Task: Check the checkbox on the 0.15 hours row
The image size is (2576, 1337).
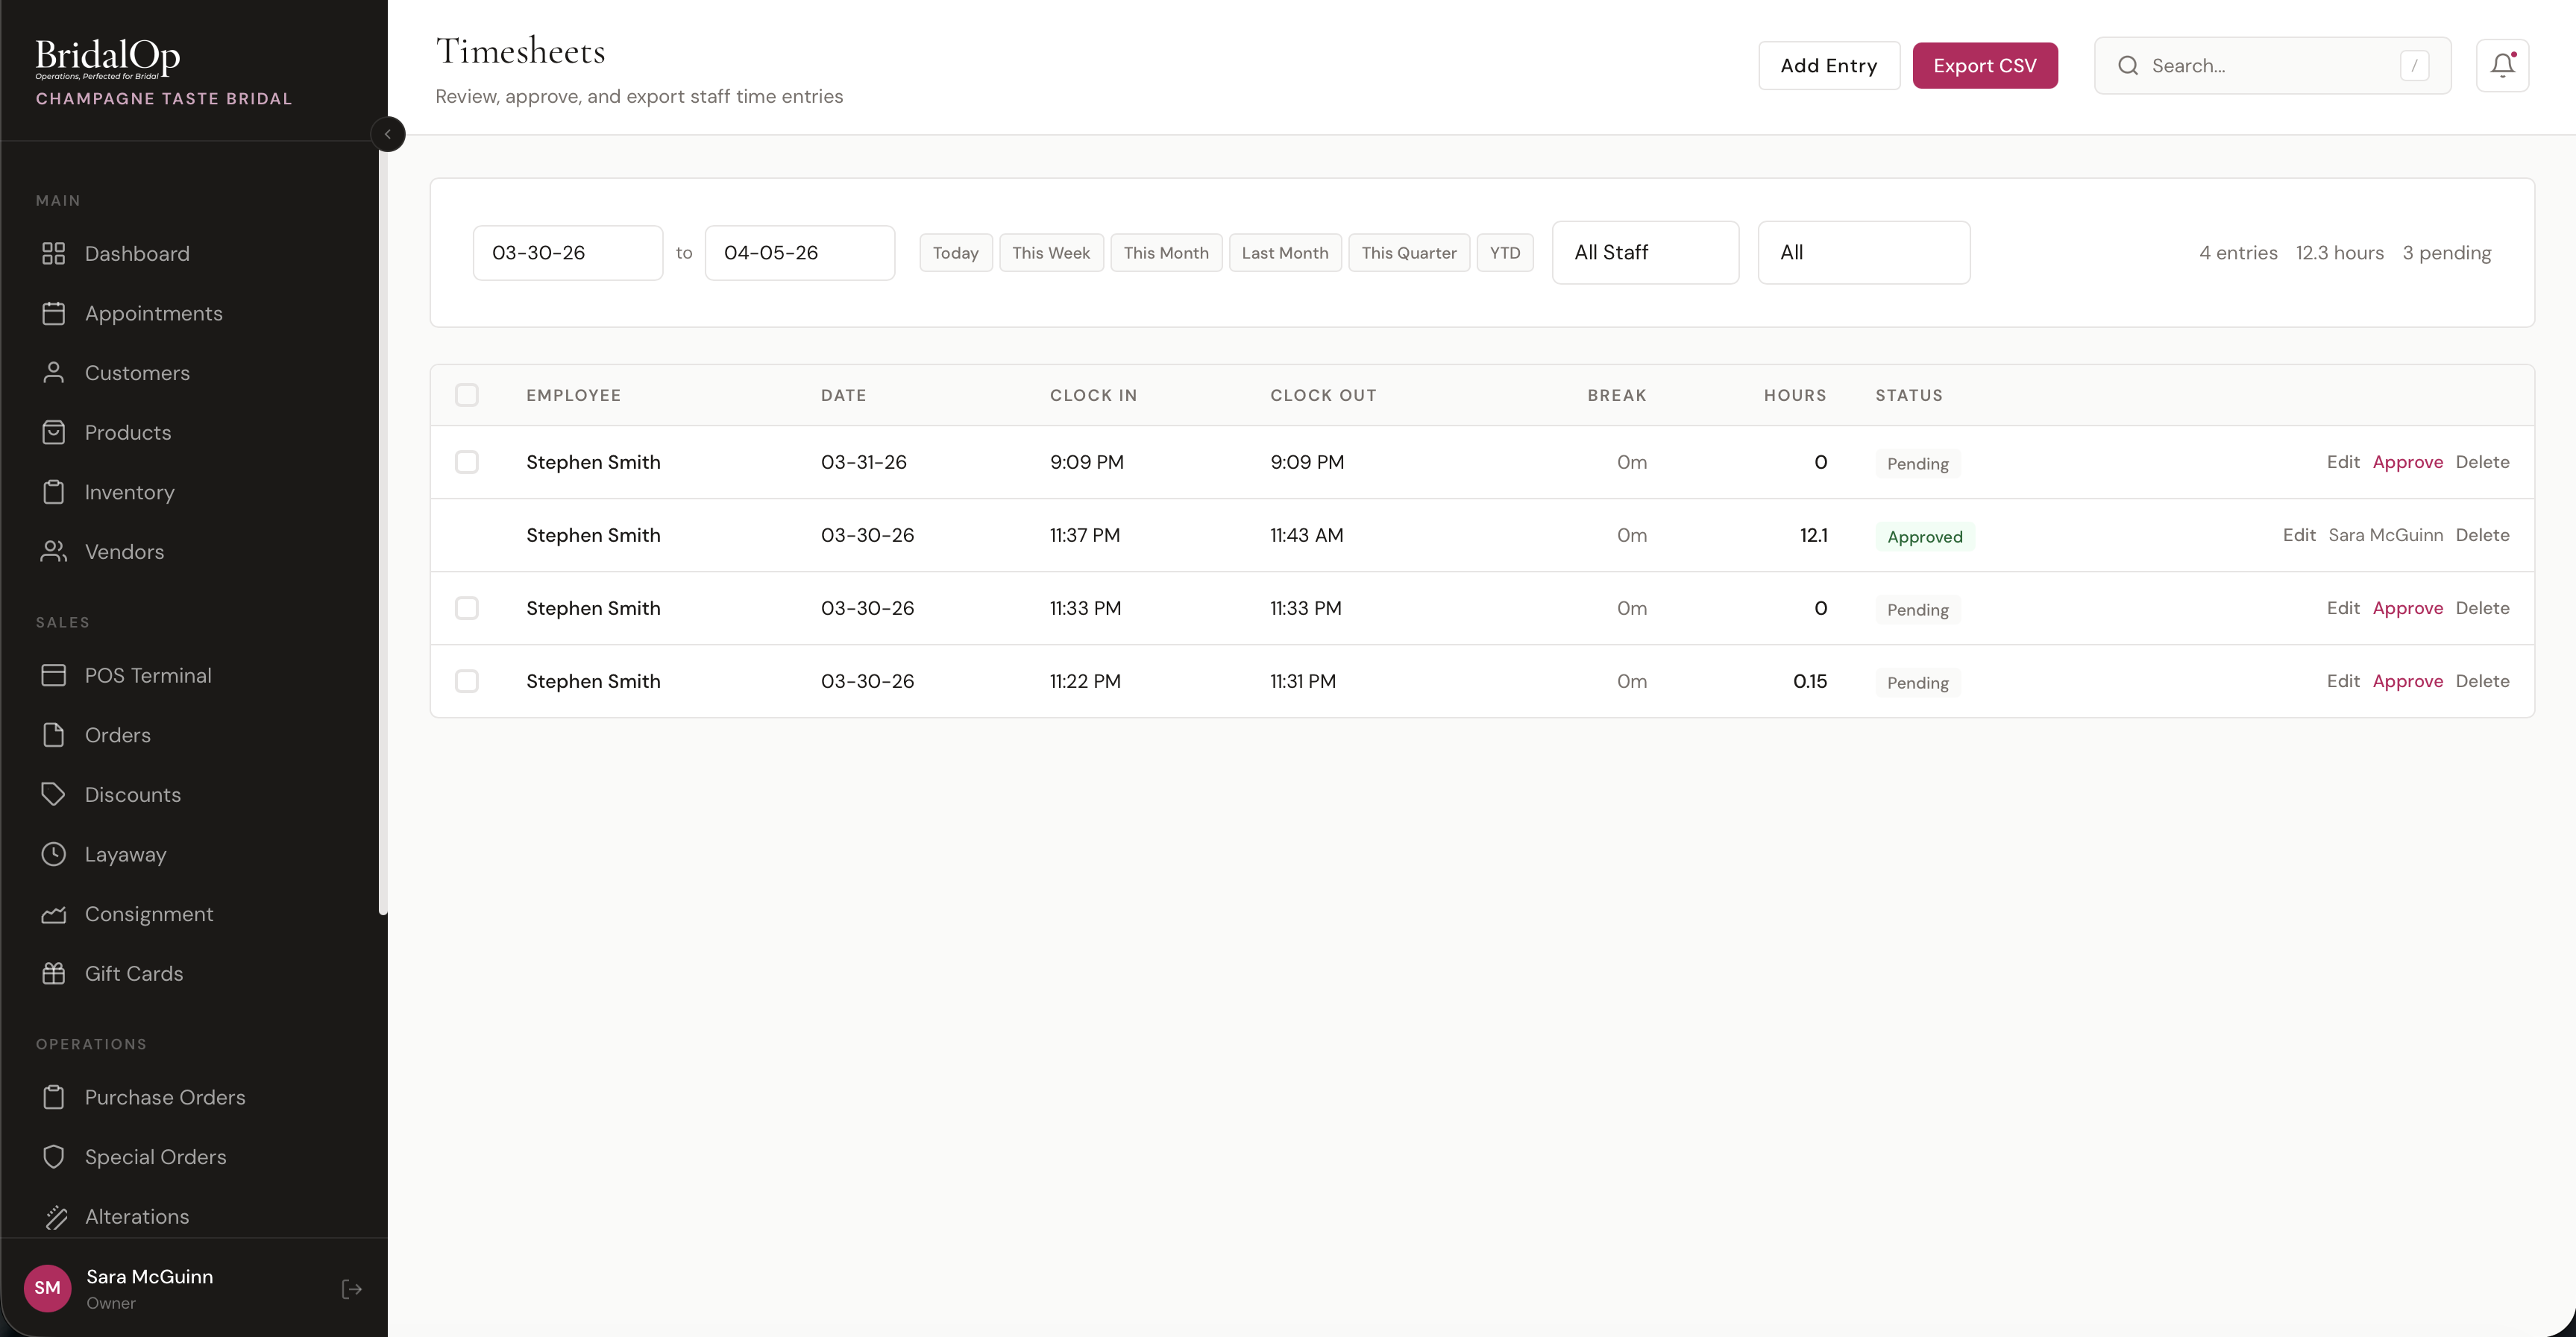Action: click(x=467, y=680)
